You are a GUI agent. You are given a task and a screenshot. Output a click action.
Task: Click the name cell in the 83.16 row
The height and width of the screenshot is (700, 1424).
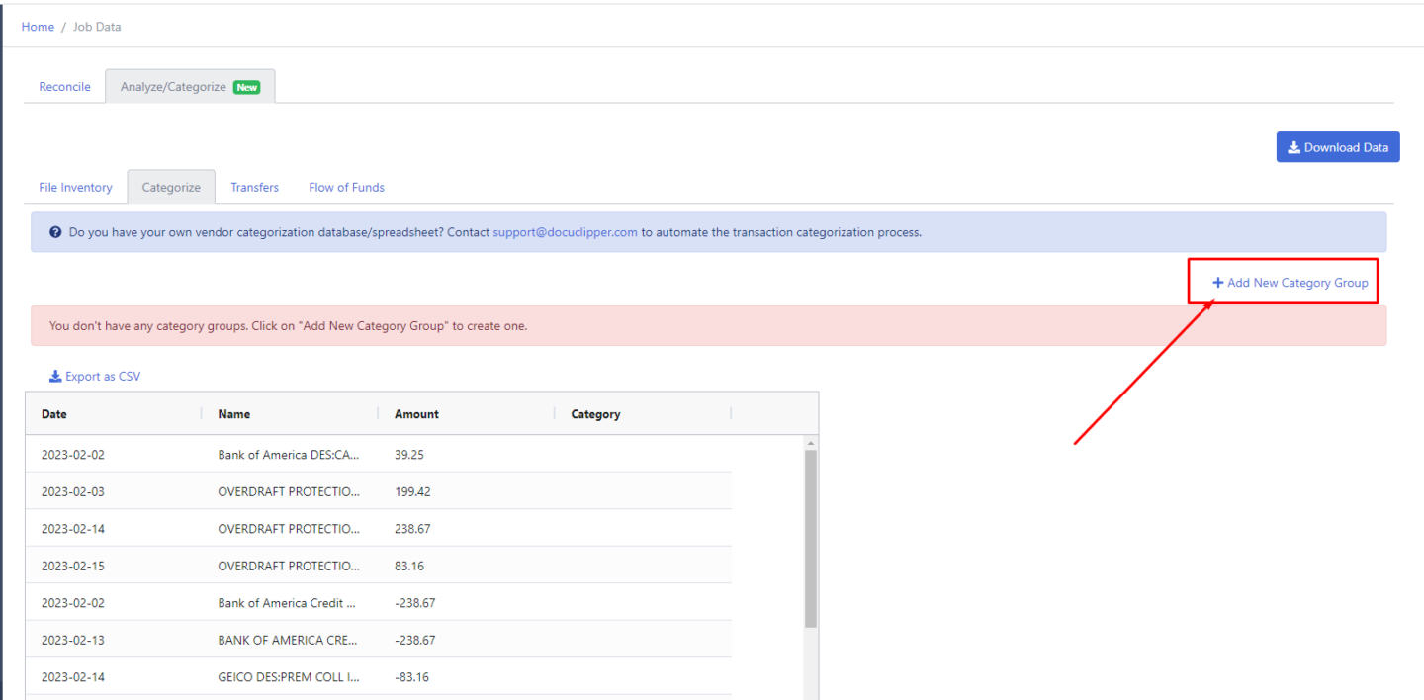289,566
